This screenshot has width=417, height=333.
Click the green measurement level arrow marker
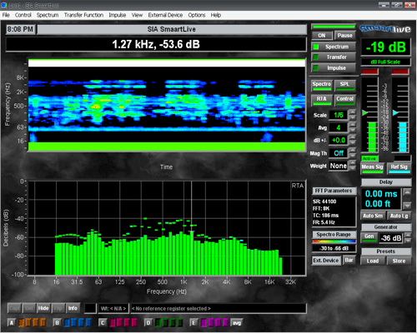pos(364,113)
